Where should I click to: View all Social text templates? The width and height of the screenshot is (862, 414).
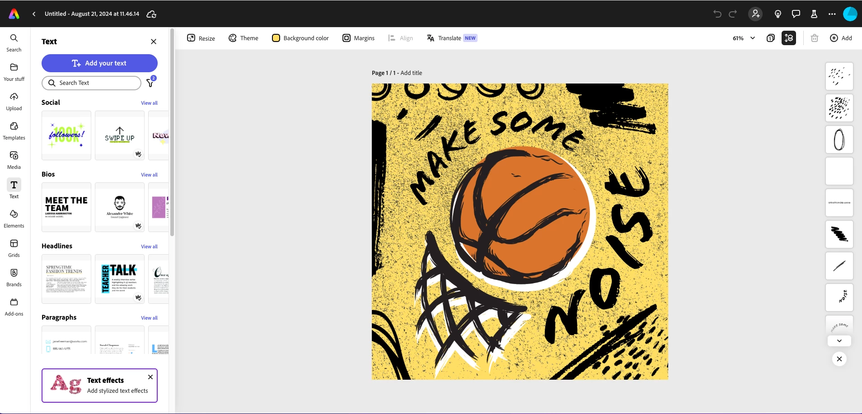pos(149,103)
